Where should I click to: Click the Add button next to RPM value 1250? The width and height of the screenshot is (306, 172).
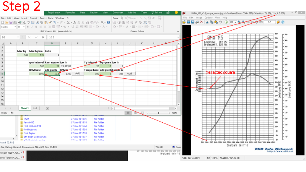click(78, 73)
